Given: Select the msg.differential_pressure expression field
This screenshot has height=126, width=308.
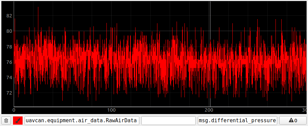Looking at the screenshot, I should click(x=238, y=120).
